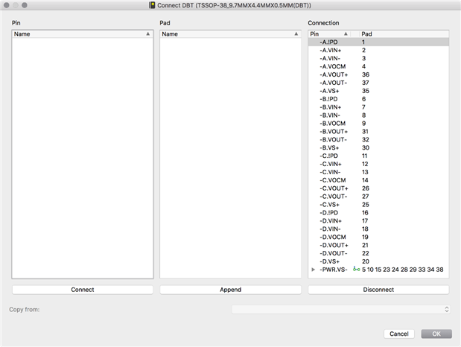Select the -D.VIN- connection row
This screenshot has width=461, height=347.
click(378, 229)
